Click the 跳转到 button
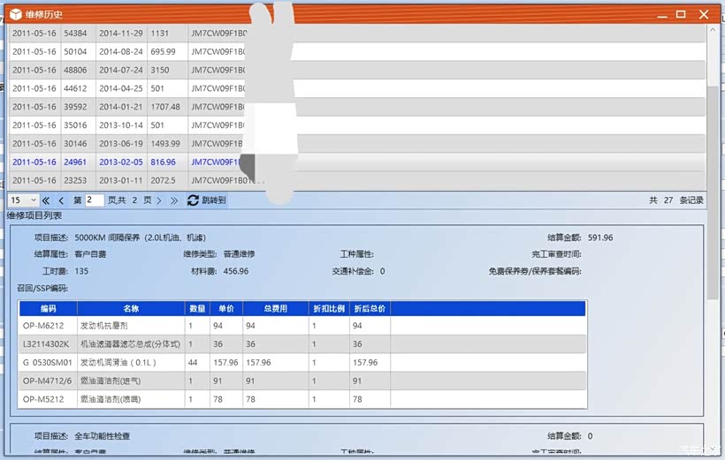 214,200
